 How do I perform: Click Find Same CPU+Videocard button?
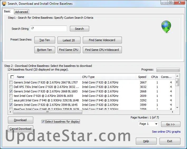[x=102, y=50]
